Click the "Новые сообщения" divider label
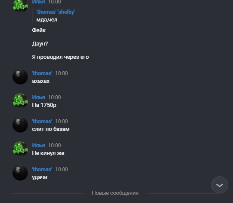 (115, 193)
